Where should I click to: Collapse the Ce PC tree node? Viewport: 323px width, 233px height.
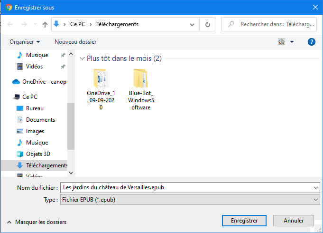tap(10, 97)
